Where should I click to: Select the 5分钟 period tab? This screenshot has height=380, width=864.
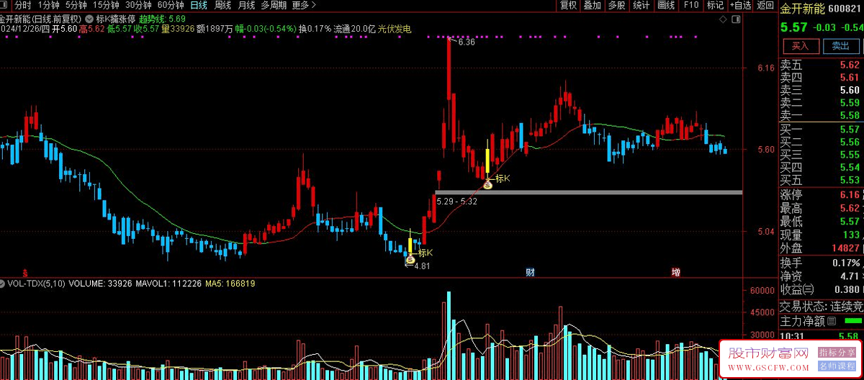(x=76, y=5)
